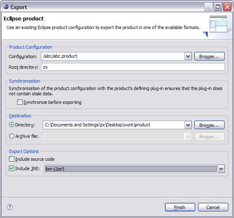The width and height of the screenshot is (234, 218).
Task: Open the destination Directory dropdown list
Action: tap(188, 125)
